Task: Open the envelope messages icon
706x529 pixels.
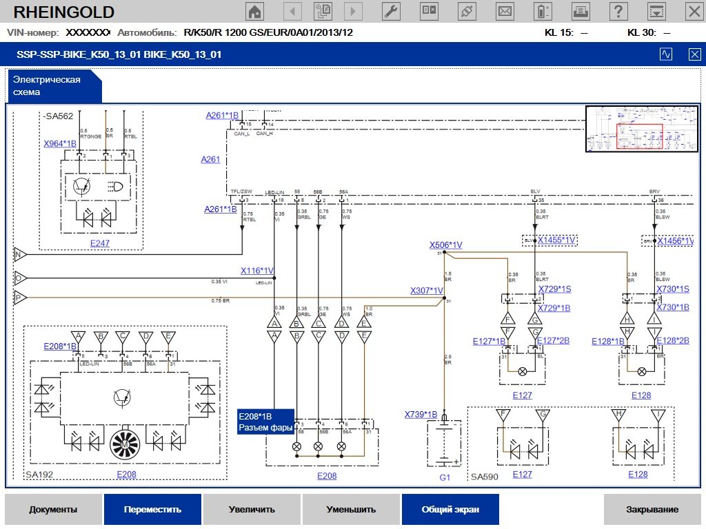Action: click(x=505, y=11)
